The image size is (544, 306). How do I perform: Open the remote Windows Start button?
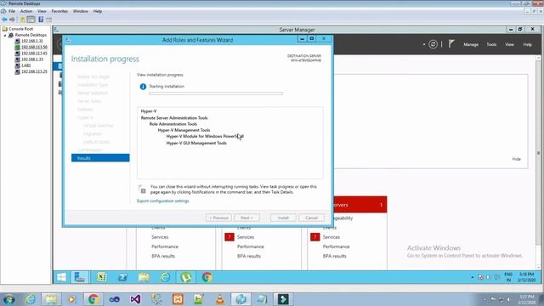(62, 277)
